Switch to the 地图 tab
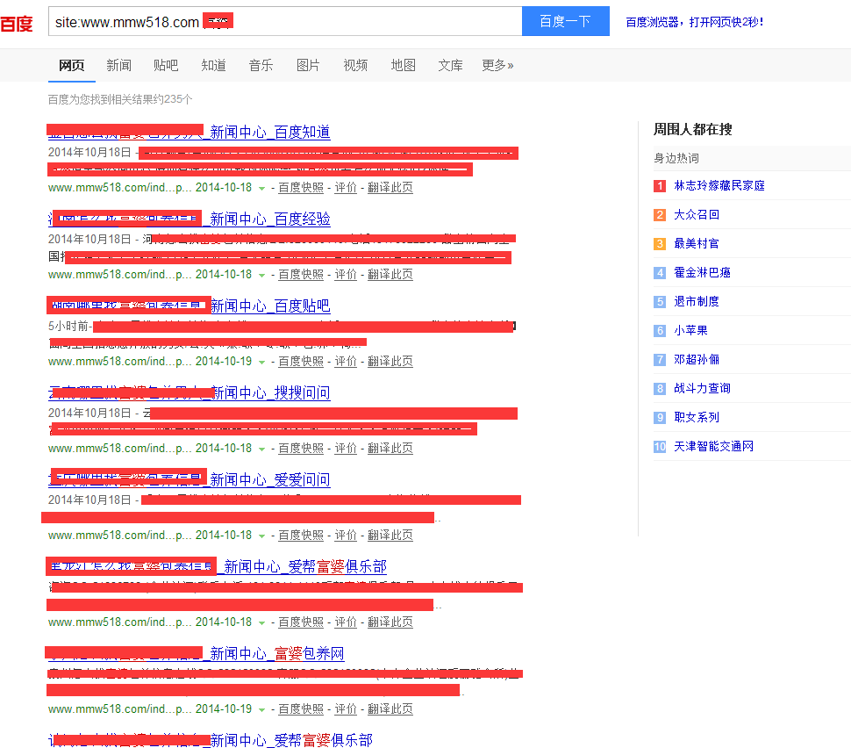This screenshot has width=851, height=748. tap(403, 65)
